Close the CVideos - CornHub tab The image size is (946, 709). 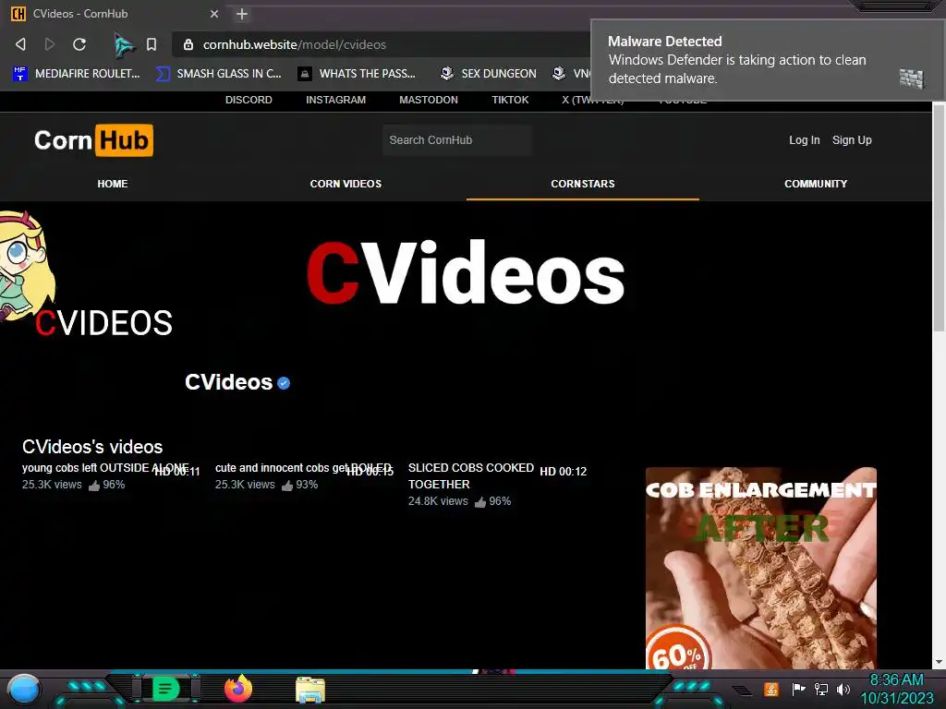click(214, 14)
